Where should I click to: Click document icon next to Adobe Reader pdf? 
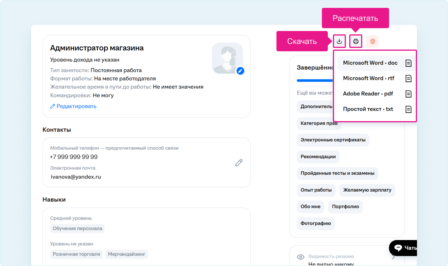(x=408, y=94)
